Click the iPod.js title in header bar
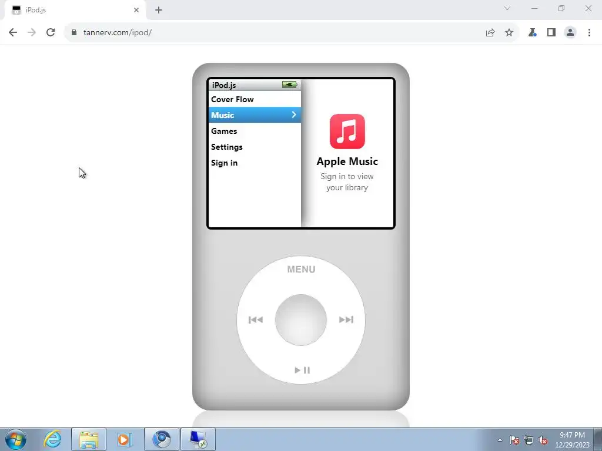 pos(224,85)
